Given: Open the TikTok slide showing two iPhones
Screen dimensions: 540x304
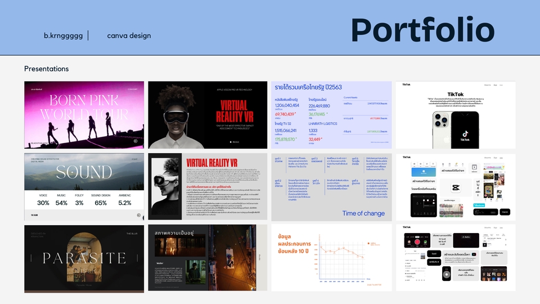Looking at the screenshot, I should point(455,115).
